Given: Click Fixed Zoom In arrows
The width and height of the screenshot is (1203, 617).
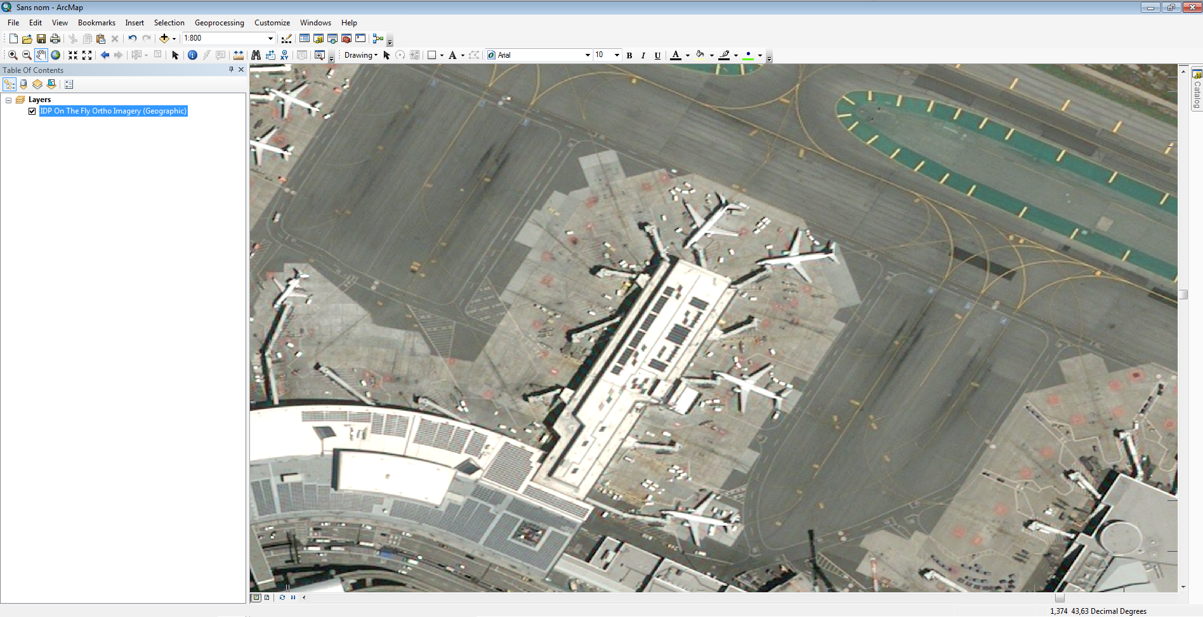Looking at the screenshot, I should click(x=73, y=55).
